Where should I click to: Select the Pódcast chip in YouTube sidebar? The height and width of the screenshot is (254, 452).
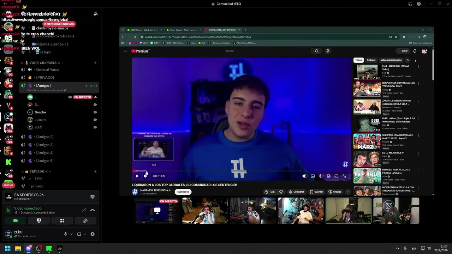tap(371, 60)
